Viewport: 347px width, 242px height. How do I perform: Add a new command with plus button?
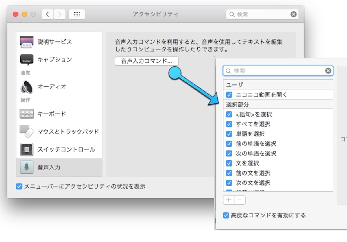[229, 200]
